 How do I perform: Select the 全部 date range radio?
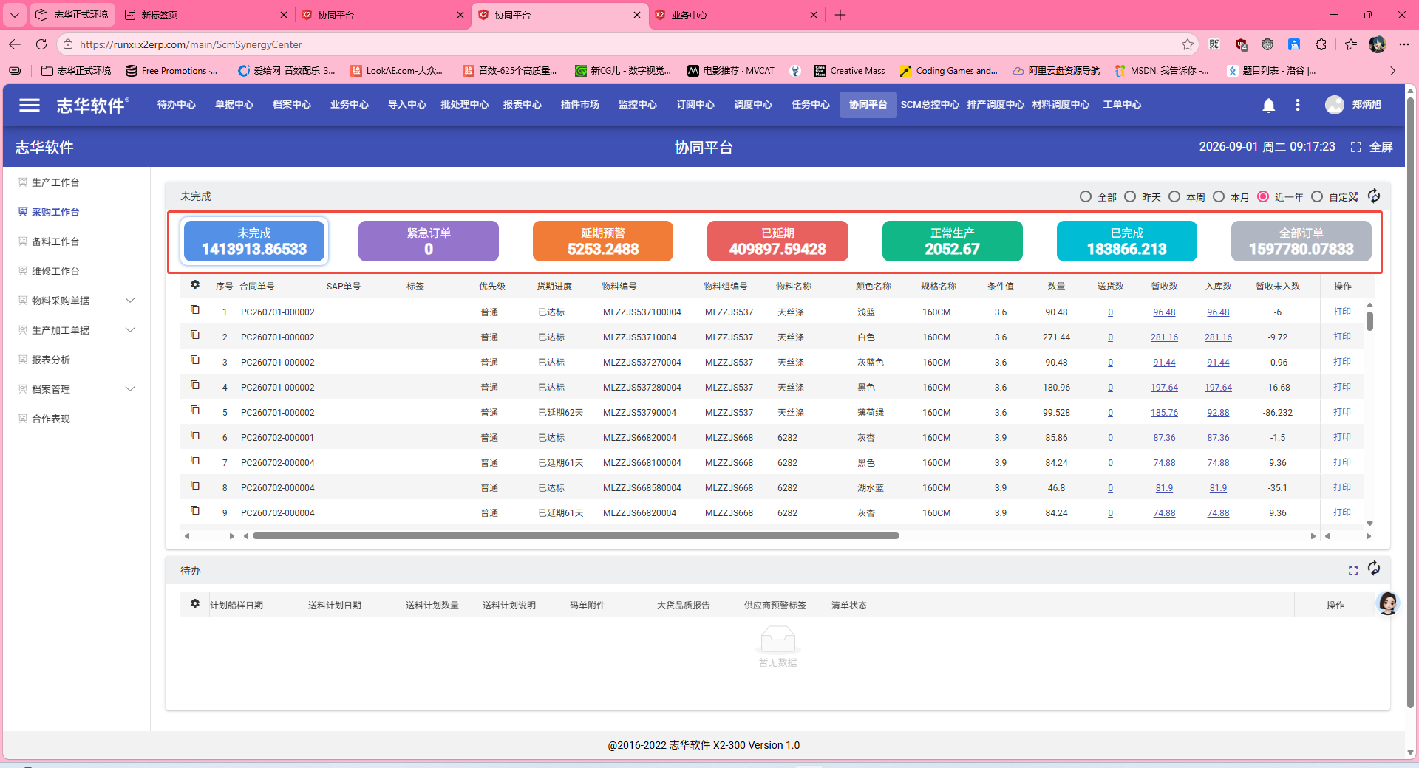coord(1086,196)
